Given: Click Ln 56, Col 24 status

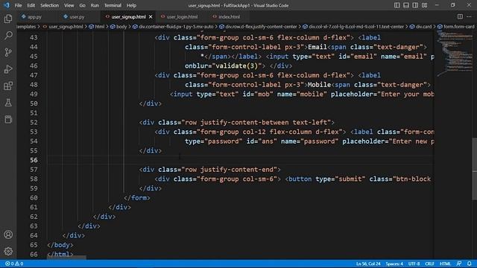Looking at the screenshot, I should click(x=368, y=264).
